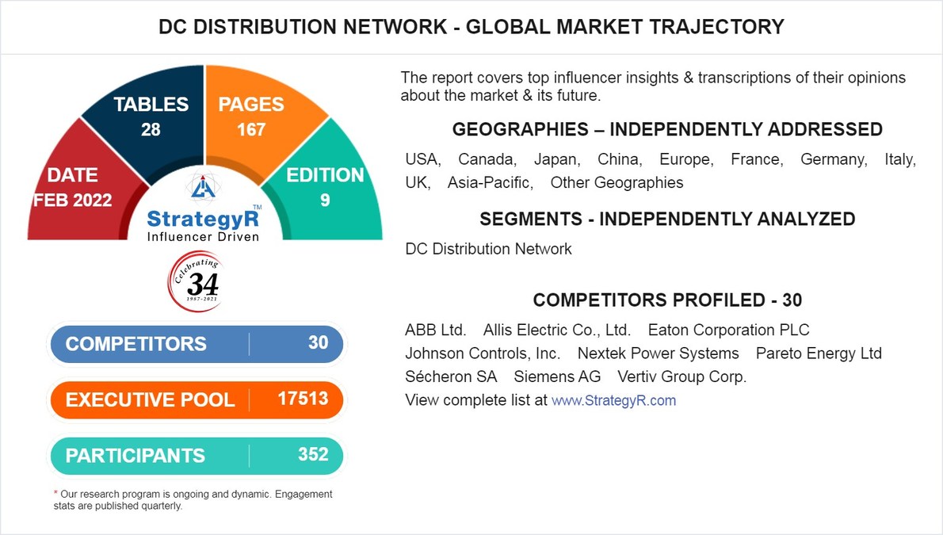The height and width of the screenshot is (535, 943).
Task: Click the Competitors Profiled - 30 heading
Action: (x=667, y=300)
